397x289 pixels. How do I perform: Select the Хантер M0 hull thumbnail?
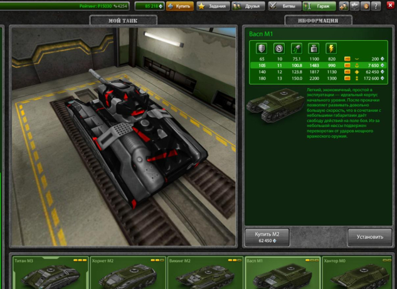(359, 272)
